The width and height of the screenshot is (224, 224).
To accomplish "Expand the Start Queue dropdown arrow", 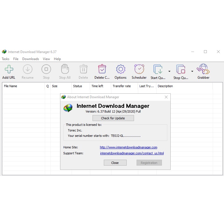I will [169, 71].
